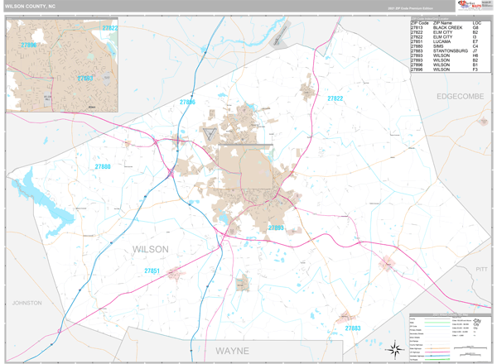Click the 'ZIP Code' column header

tap(419, 23)
